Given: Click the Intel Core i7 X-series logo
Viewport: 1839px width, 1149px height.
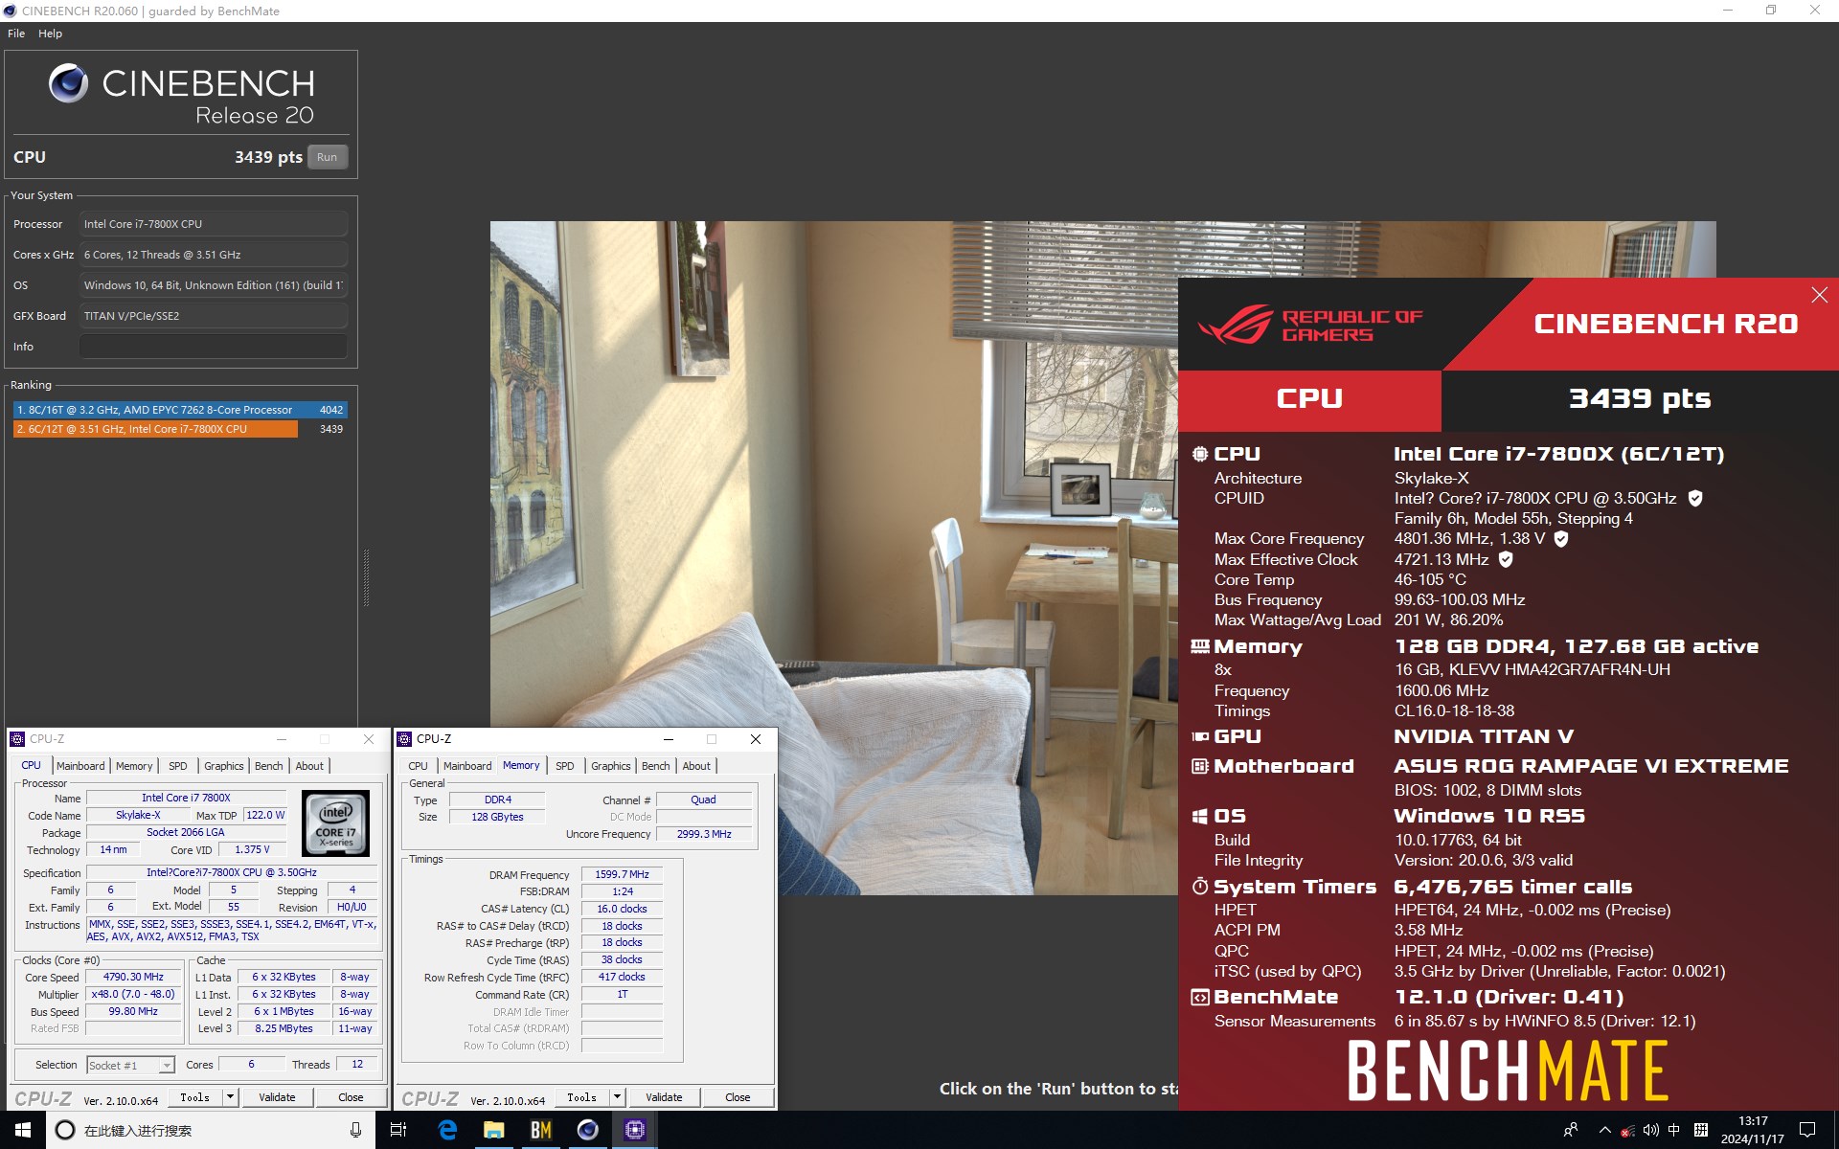Looking at the screenshot, I should pos(335,823).
